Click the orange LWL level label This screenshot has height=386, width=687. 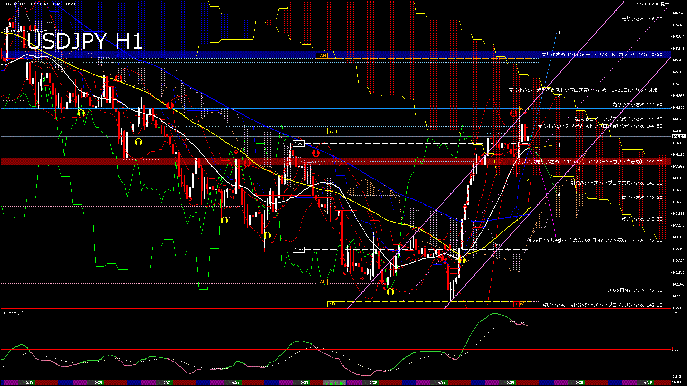321,282
